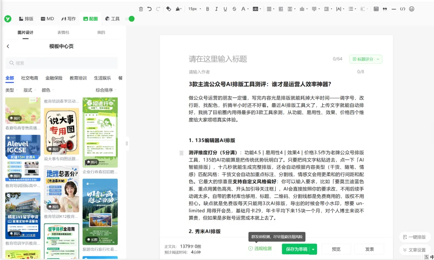434x260 pixels.
Task: Insert a table using the table icon
Action: [x=376, y=9]
